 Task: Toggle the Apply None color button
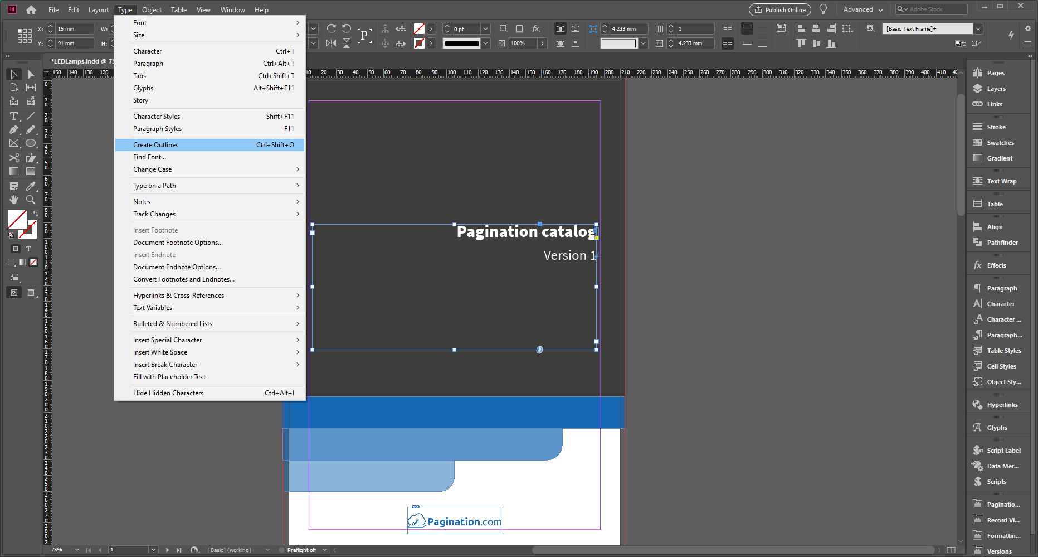pyautogui.click(x=33, y=262)
